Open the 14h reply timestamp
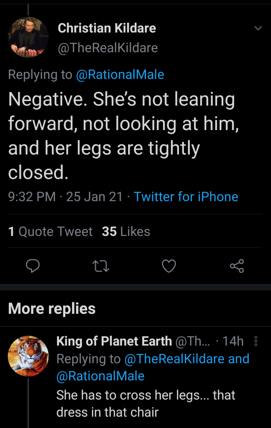 tap(233, 341)
